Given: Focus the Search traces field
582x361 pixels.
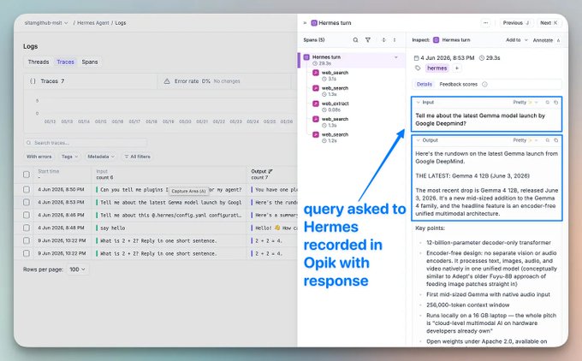Looking at the screenshot, I should pos(86,143).
